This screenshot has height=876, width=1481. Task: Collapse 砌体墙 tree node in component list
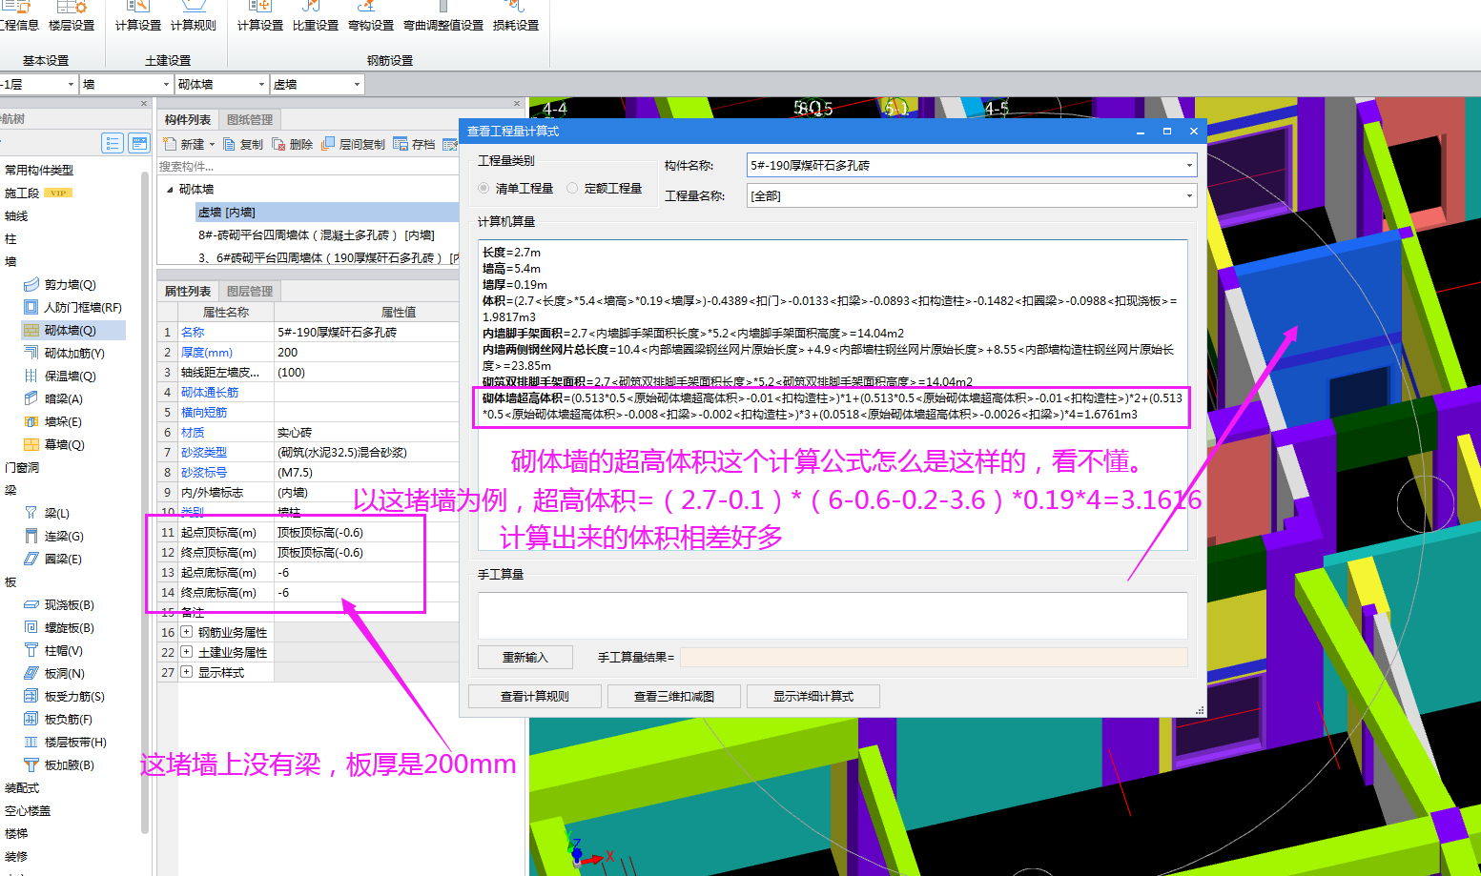coord(170,190)
